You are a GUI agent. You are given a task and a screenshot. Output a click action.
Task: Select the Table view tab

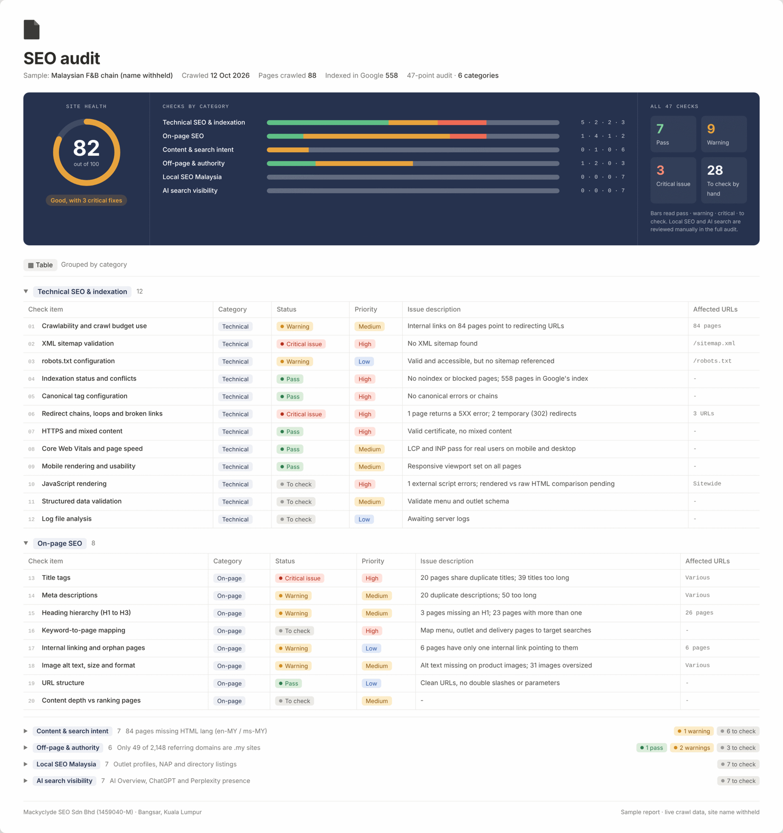(40, 265)
